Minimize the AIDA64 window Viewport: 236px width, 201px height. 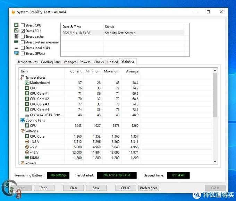196,12
